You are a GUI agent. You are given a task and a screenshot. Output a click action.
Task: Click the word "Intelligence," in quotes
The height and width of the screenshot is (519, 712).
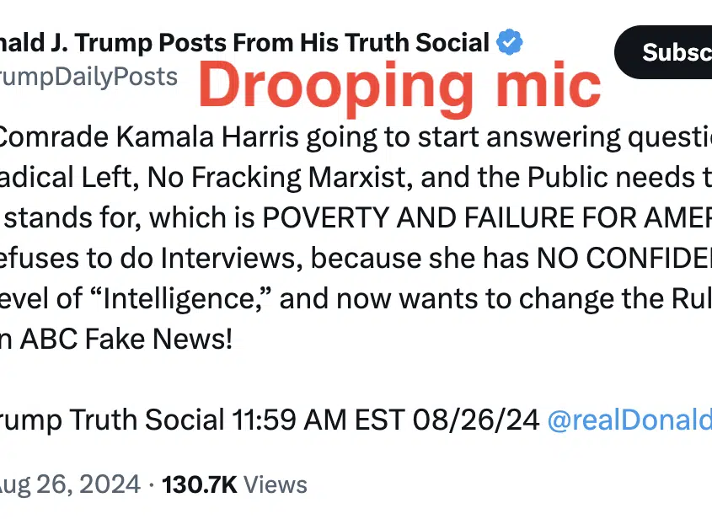pyautogui.click(x=180, y=299)
